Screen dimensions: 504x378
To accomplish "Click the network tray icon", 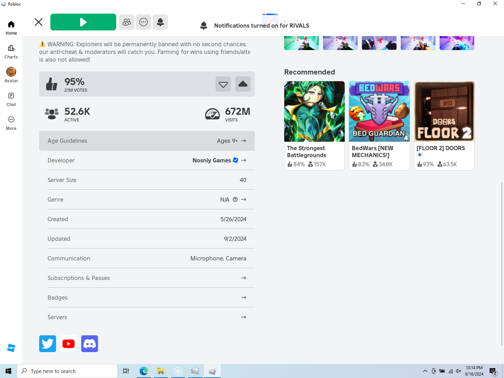I will click(450, 371).
